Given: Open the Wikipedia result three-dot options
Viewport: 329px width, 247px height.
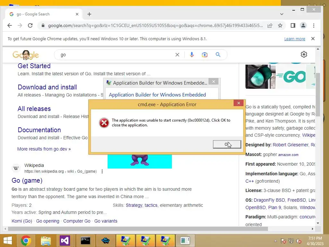Looking at the screenshot, I should click(x=102, y=171).
